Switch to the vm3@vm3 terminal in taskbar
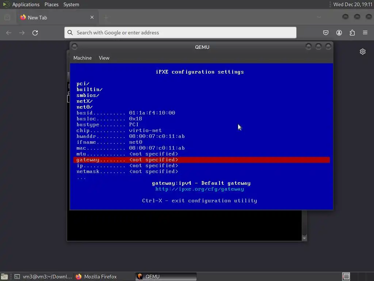This screenshot has height=281, width=374. 43,277
